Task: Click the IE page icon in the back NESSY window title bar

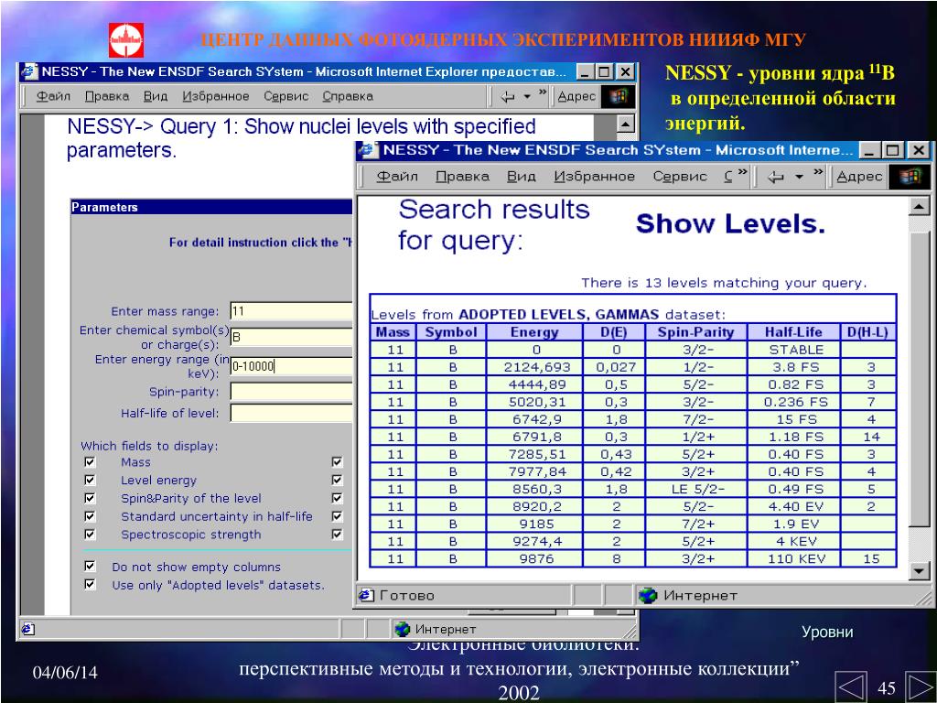Action: (x=29, y=72)
